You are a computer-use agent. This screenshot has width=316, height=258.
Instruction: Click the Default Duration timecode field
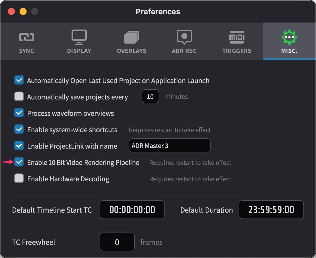coord(271,210)
